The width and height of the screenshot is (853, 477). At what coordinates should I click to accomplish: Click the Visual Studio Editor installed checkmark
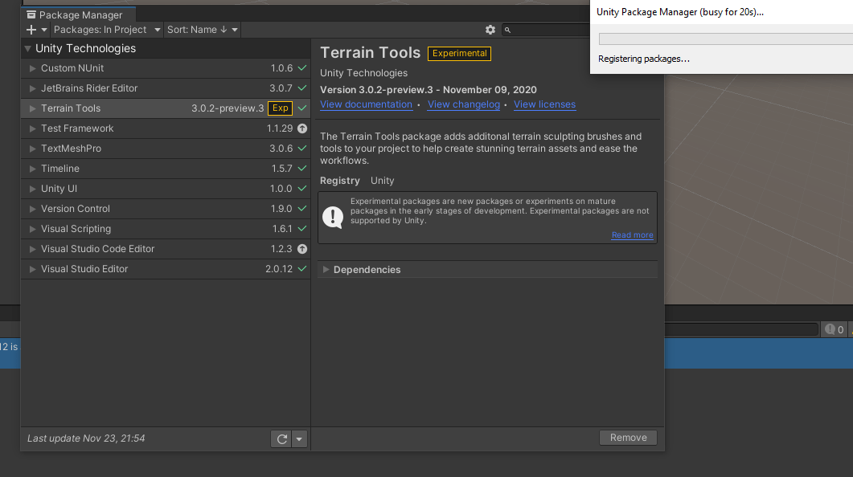pyautogui.click(x=302, y=270)
